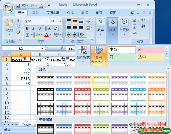The height and width of the screenshot is (134, 171).
Task: Apply the 好 cell style
Action: coord(122,57)
